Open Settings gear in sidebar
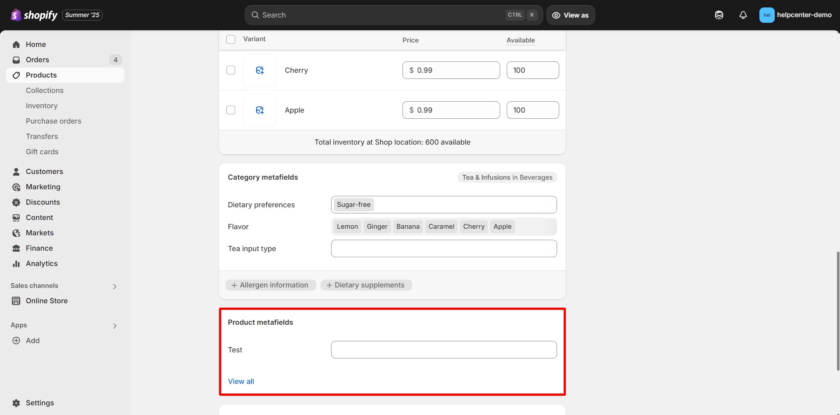 click(x=16, y=403)
